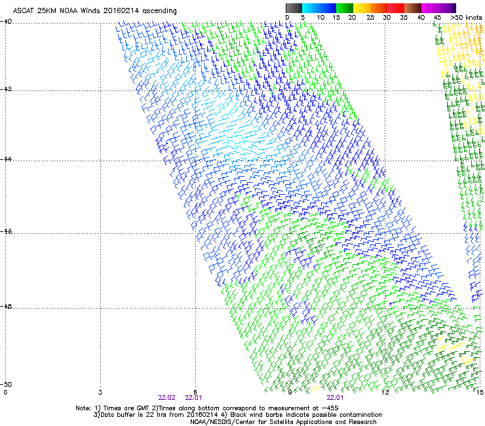
Task: Click the "22:01" time stamp right of 22:02
Action: [x=193, y=398]
